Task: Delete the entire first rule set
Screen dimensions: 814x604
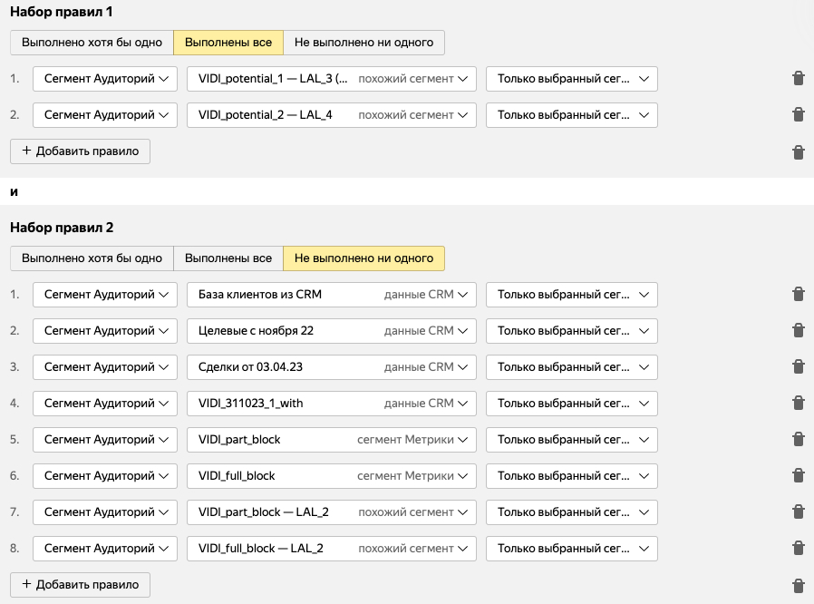Action: (x=798, y=152)
